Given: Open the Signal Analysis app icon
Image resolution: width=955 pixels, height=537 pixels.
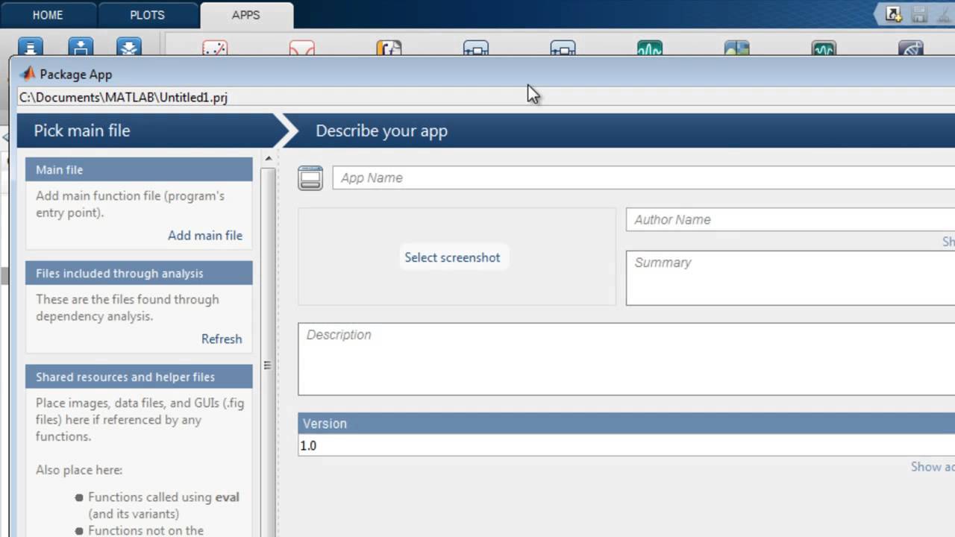Looking at the screenshot, I should (650, 48).
